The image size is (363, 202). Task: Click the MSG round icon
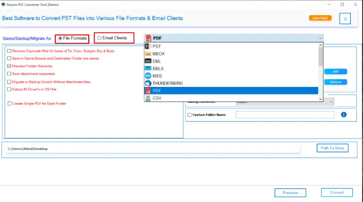pyautogui.click(x=148, y=76)
